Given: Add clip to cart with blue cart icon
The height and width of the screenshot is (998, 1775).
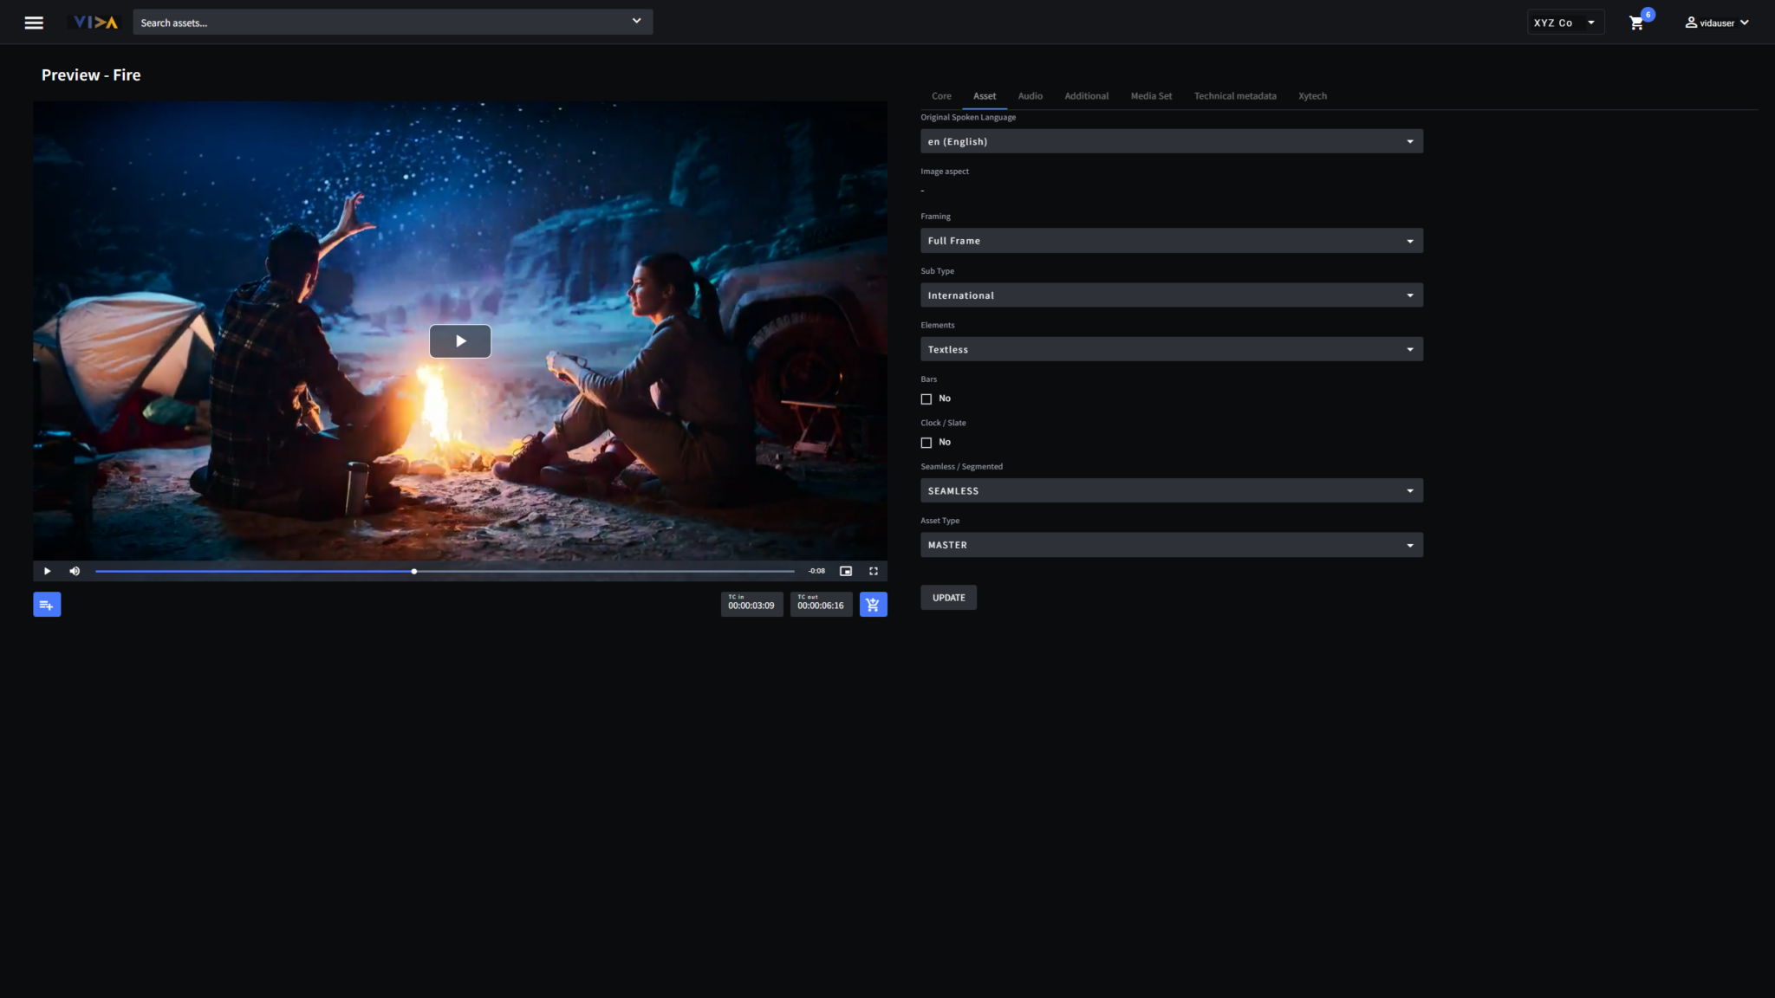Looking at the screenshot, I should click(873, 605).
